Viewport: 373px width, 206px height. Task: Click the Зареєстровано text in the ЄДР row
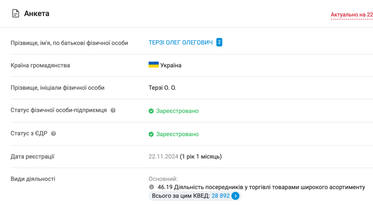coord(177,134)
